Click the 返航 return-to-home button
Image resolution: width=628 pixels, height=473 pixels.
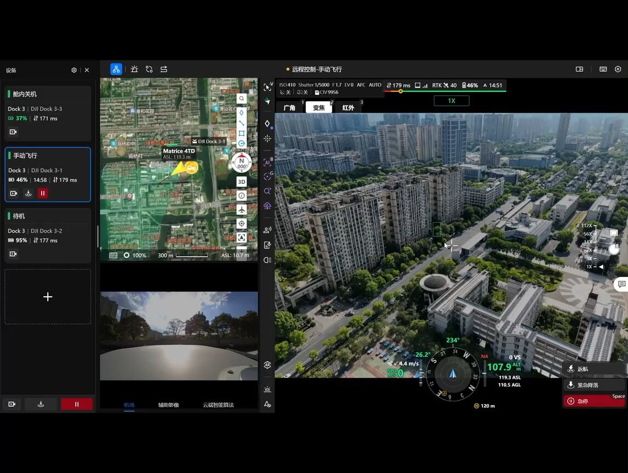coord(593,369)
